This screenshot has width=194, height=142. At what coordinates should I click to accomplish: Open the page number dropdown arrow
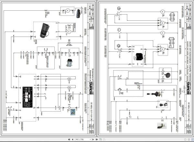(x=90, y=139)
